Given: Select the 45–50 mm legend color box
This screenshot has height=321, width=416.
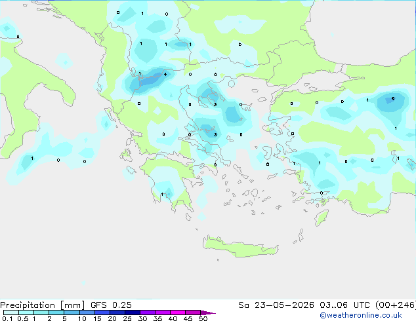Looking at the screenshot, I should 193,312.
